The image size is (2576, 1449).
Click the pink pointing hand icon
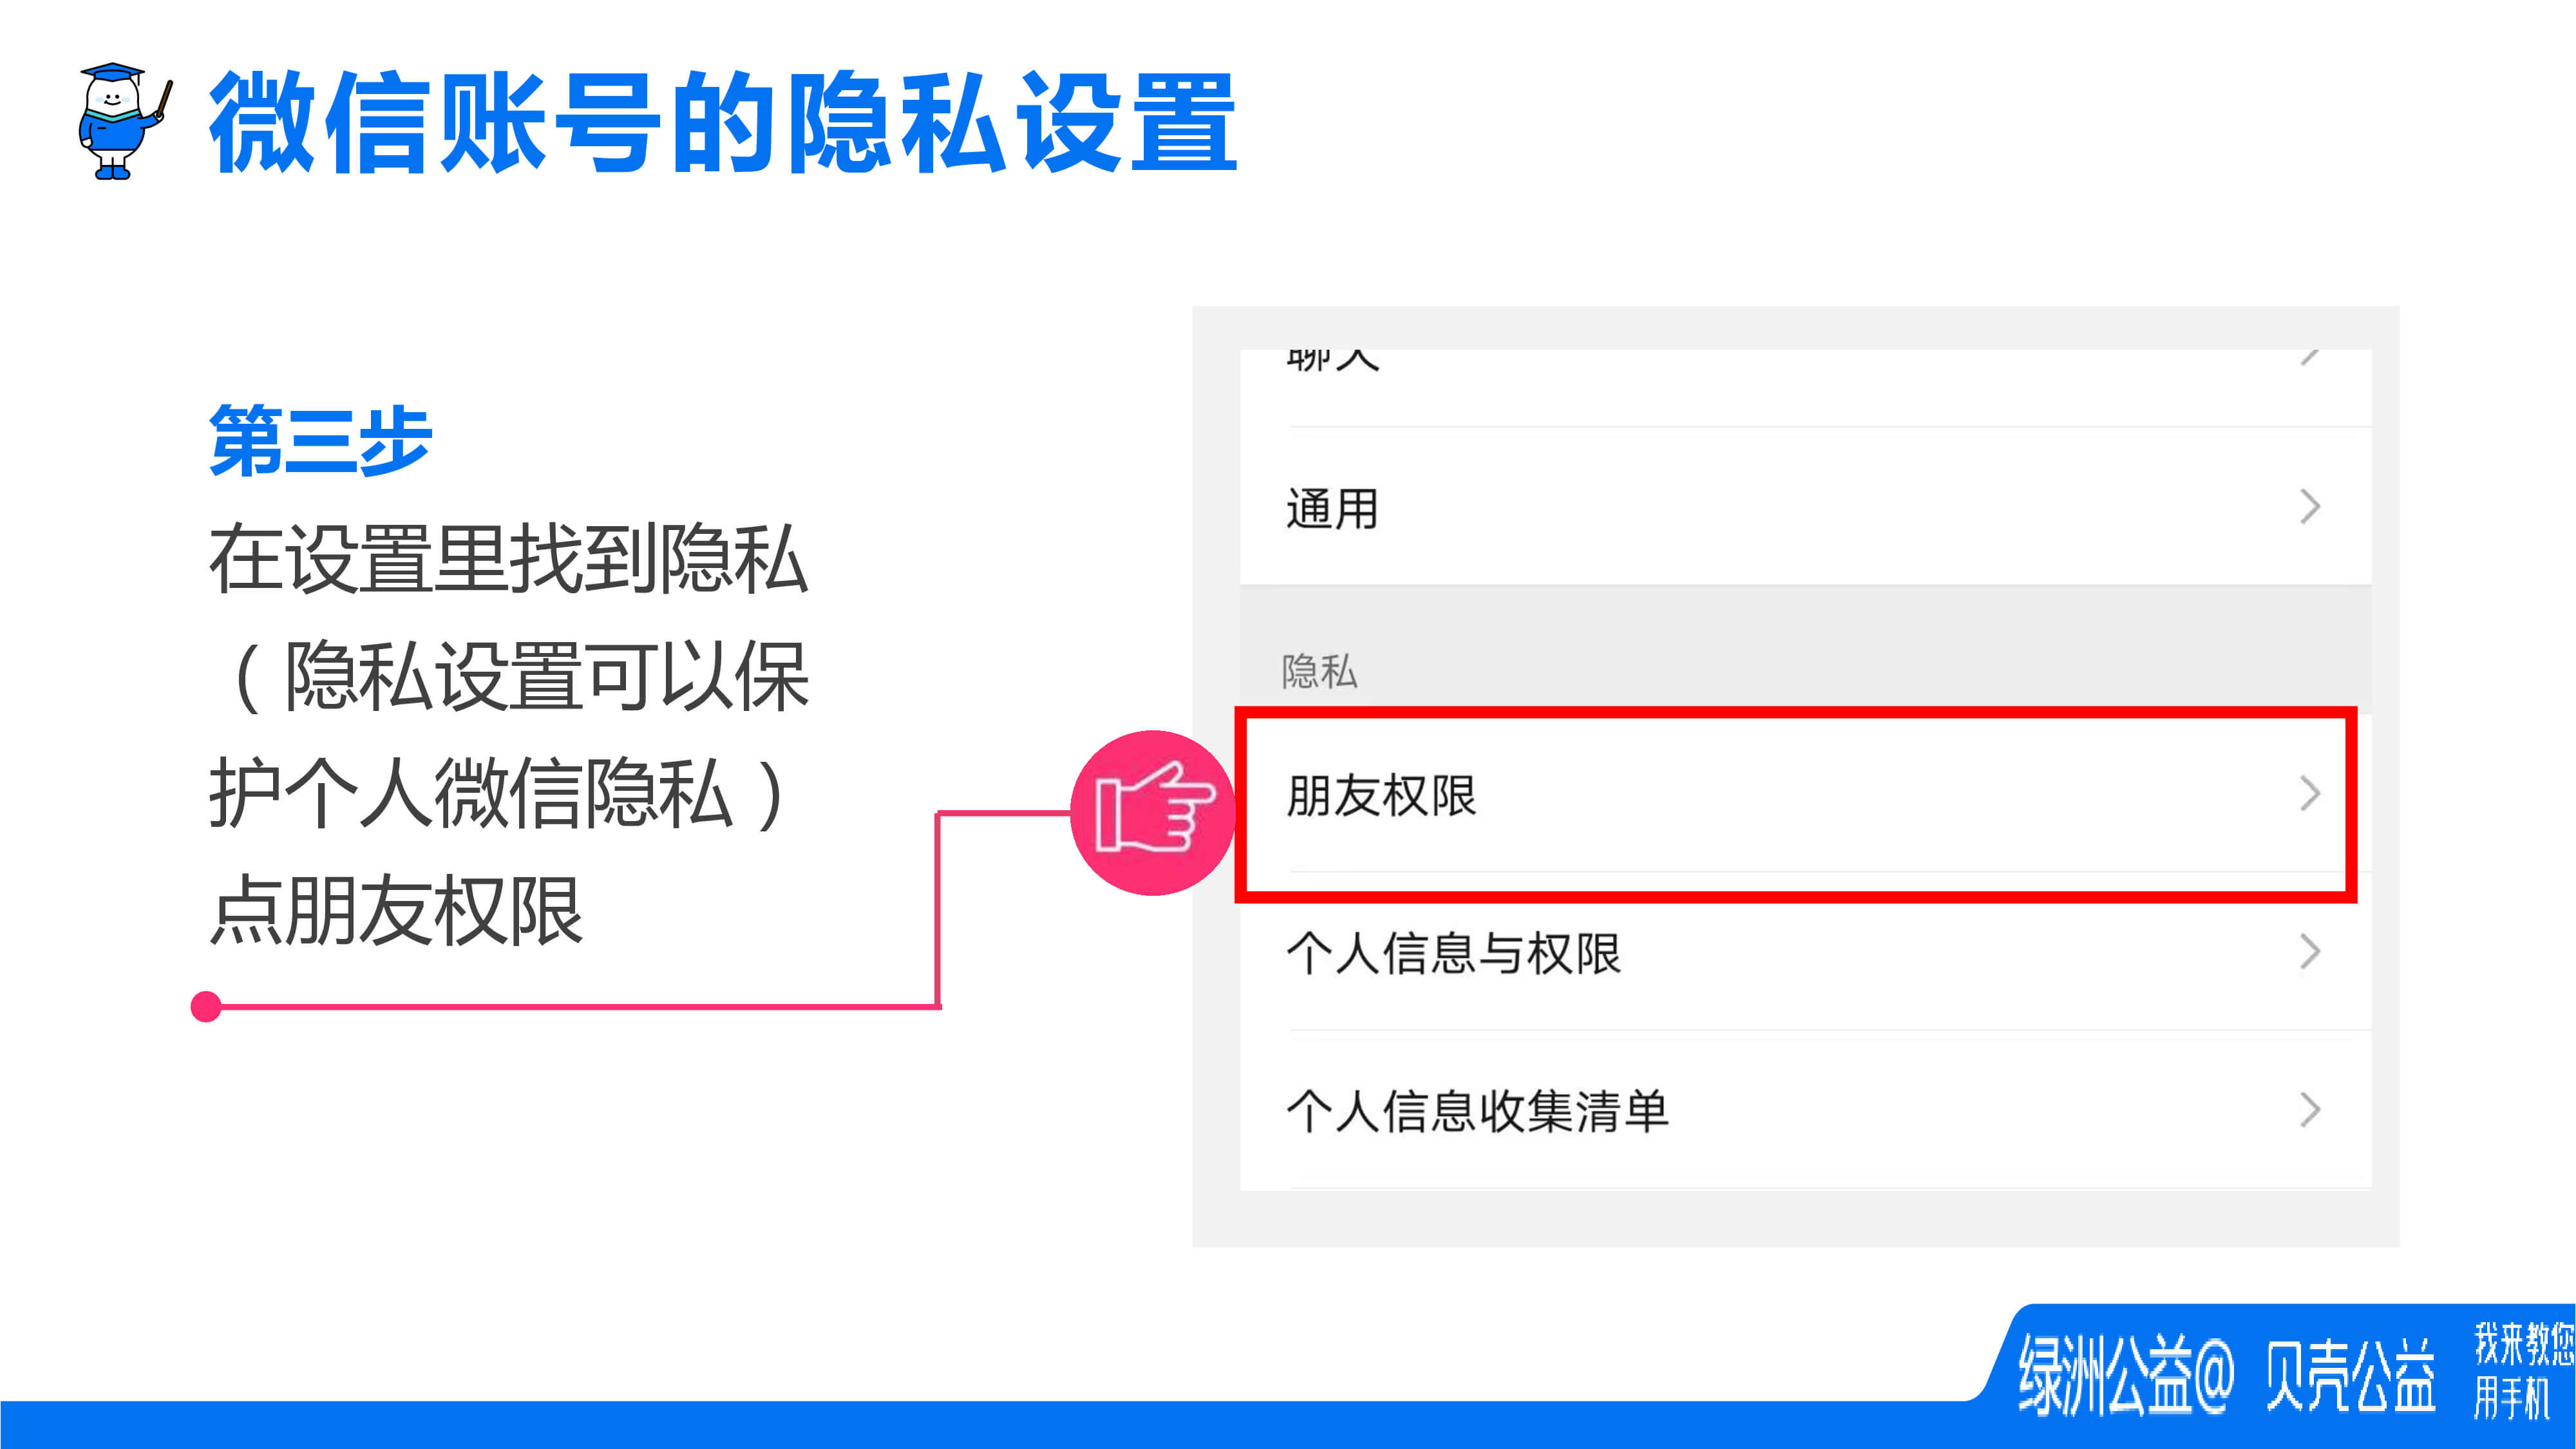(1153, 812)
